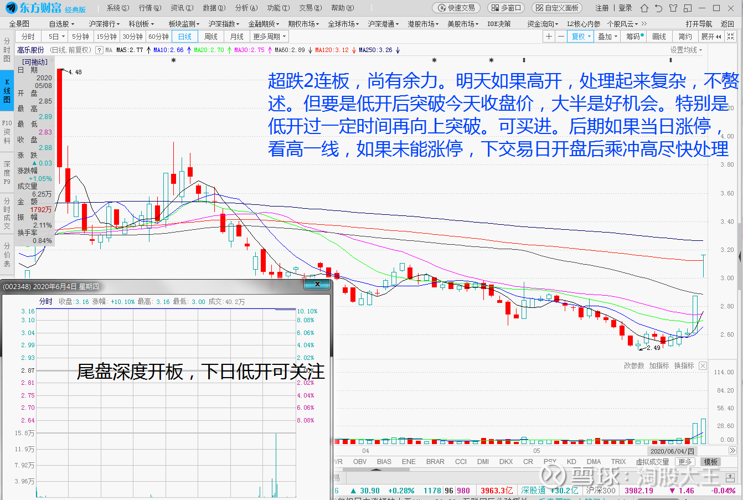Open L2核心内参 tab

point(584,24)
